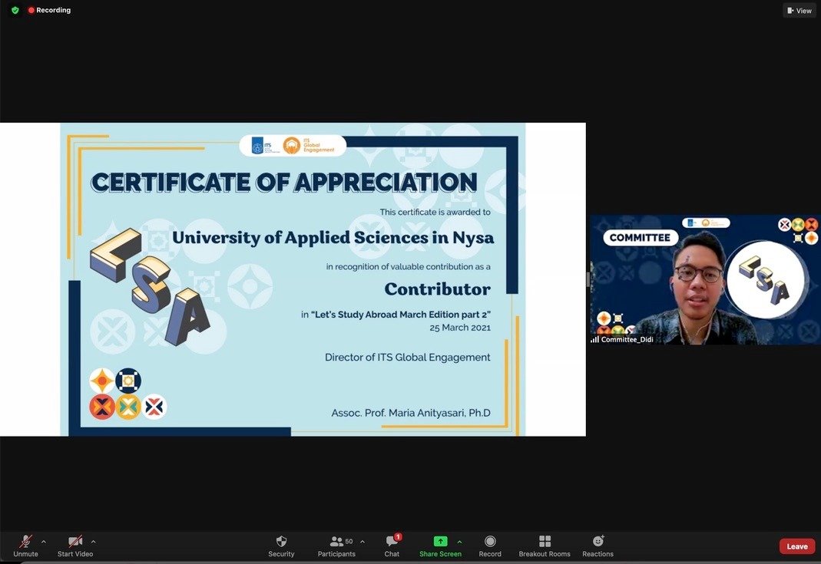Click the divider handle beside shared screen
Viewport: 821px width, 564px height.
[588, 279]
